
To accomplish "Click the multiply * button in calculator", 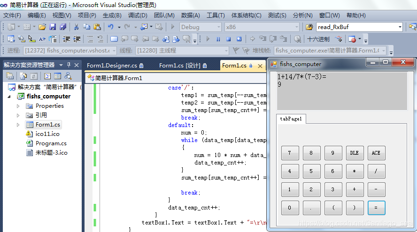I will click(x=355, y=171).
